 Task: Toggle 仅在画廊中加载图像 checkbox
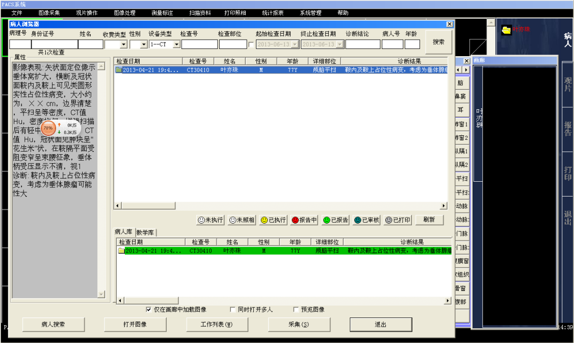(x=149, y=310)
